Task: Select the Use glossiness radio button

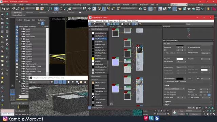Action: pos(165,92)
